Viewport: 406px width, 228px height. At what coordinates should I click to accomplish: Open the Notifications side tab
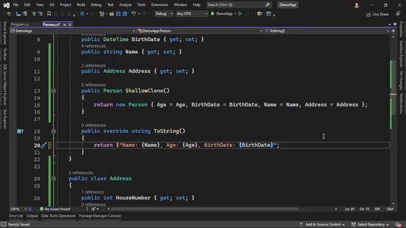click(x=401, y=103)
